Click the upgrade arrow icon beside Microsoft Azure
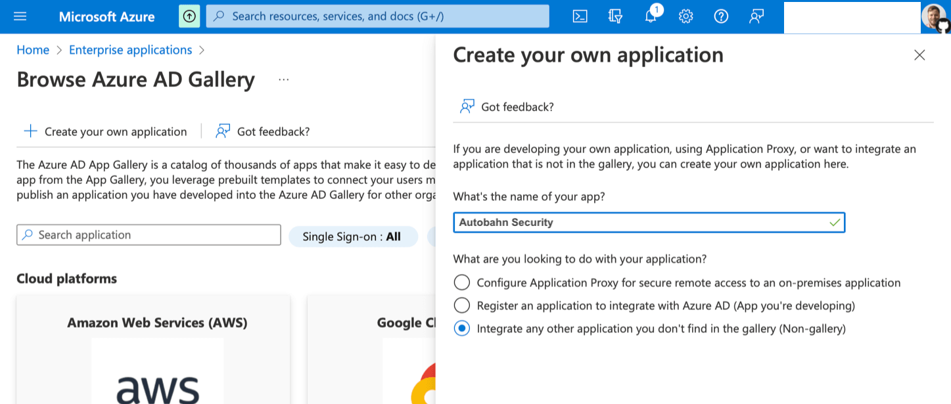Screen dimensions: 951x404 pos(189,16)
